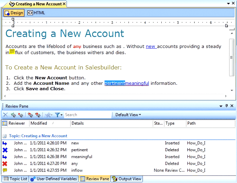The image size is (237, 183).
Task: Open the Default View dropdown
Action: coord(128,115)
